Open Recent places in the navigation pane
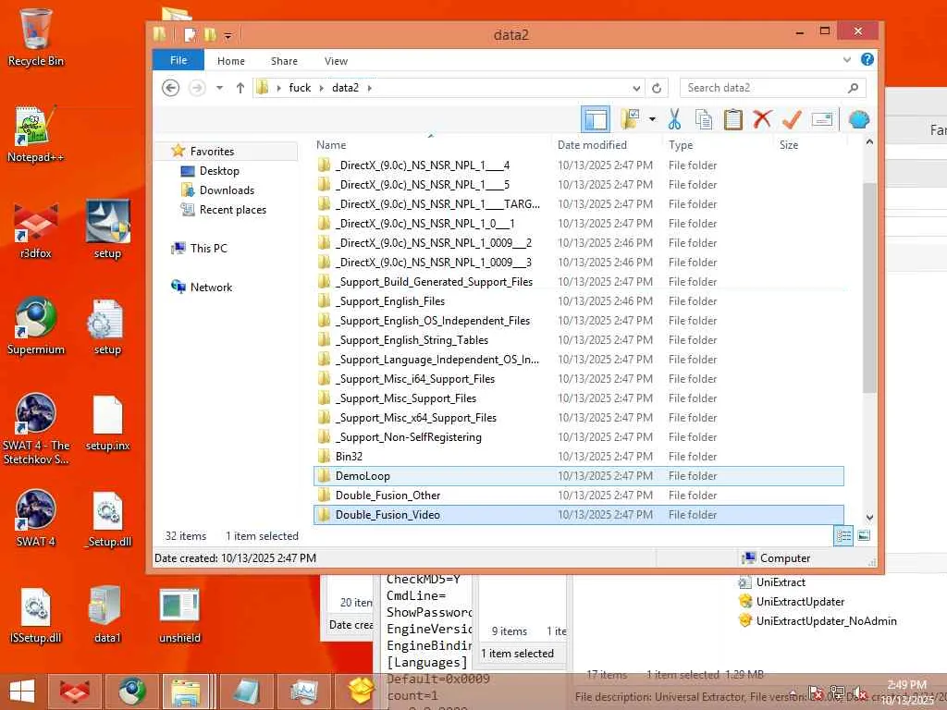 click(x=232, y=210)
